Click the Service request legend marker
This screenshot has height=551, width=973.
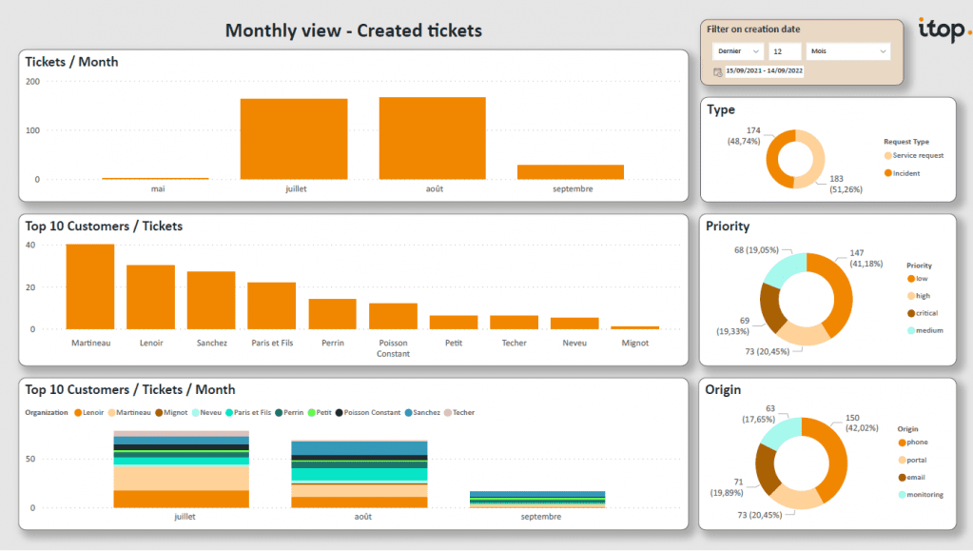coord(887,155)
